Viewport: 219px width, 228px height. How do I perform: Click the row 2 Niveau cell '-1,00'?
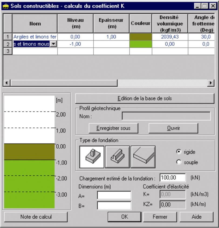pos(76,44)
